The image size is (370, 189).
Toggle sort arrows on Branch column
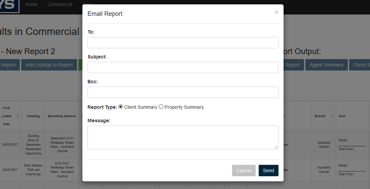(x=332, y=116)
